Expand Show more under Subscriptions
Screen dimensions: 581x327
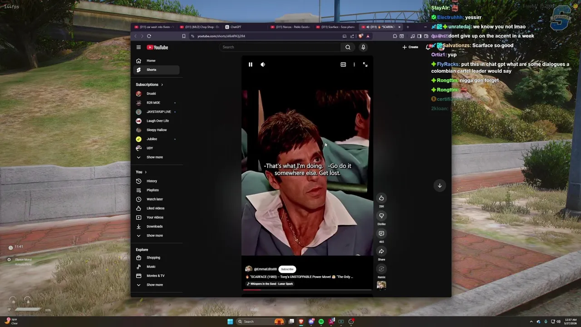(157, 157)
